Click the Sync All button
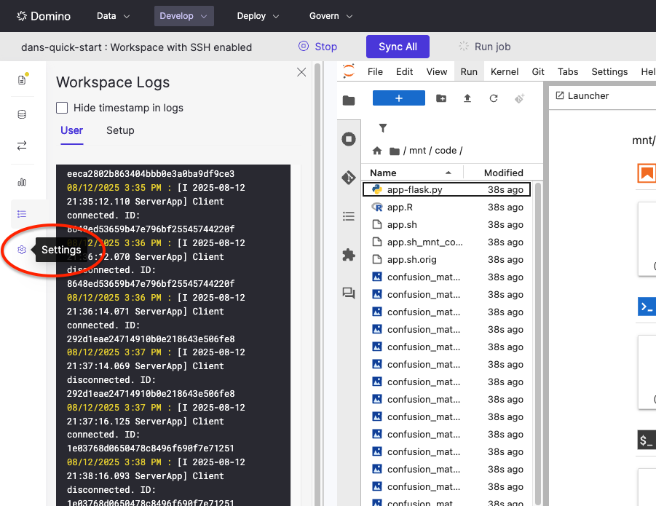656x506 pixels. (x=398, y=47)
